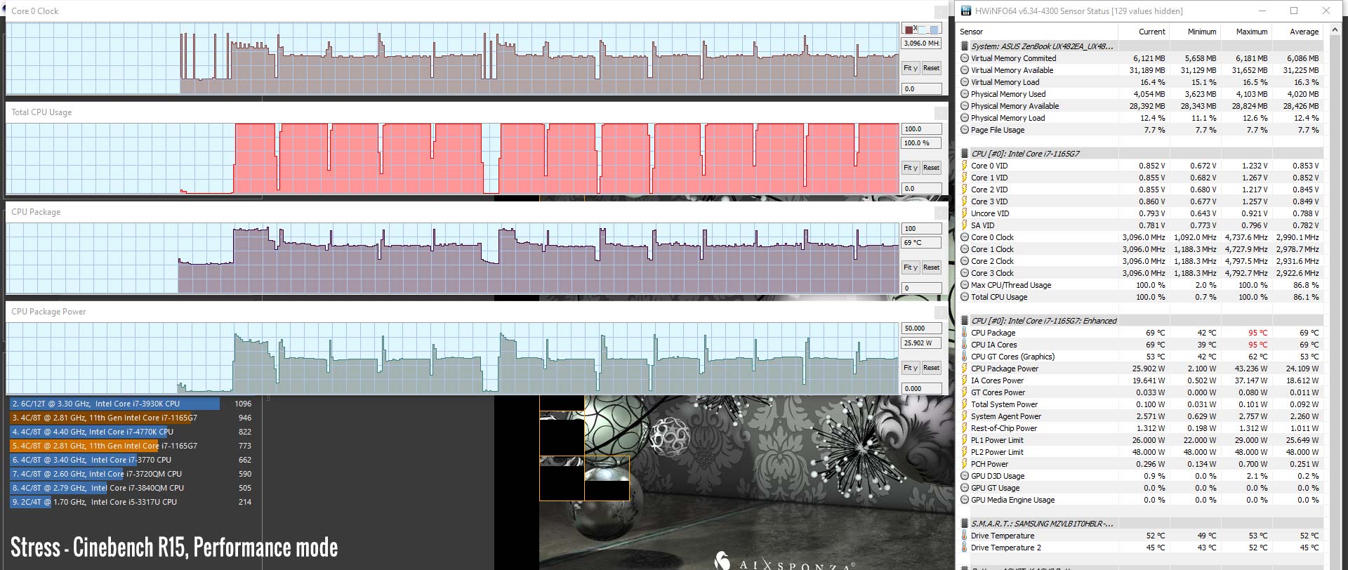Select the S.M.A.R.T.: SAMSUNG MZVLB1T0HBLR group row
This screenshot has width=1348, height=570.
point(1142,524)
